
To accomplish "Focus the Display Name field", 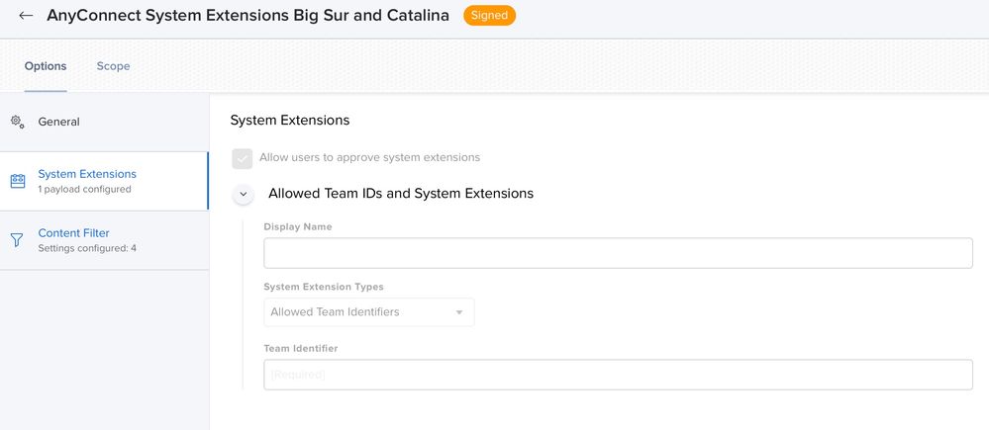I will 618,253.
